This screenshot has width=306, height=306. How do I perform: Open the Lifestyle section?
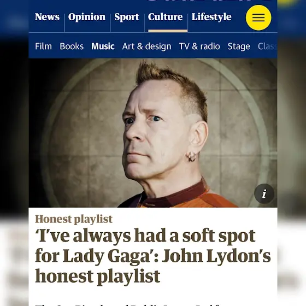(x=211, y=17)
